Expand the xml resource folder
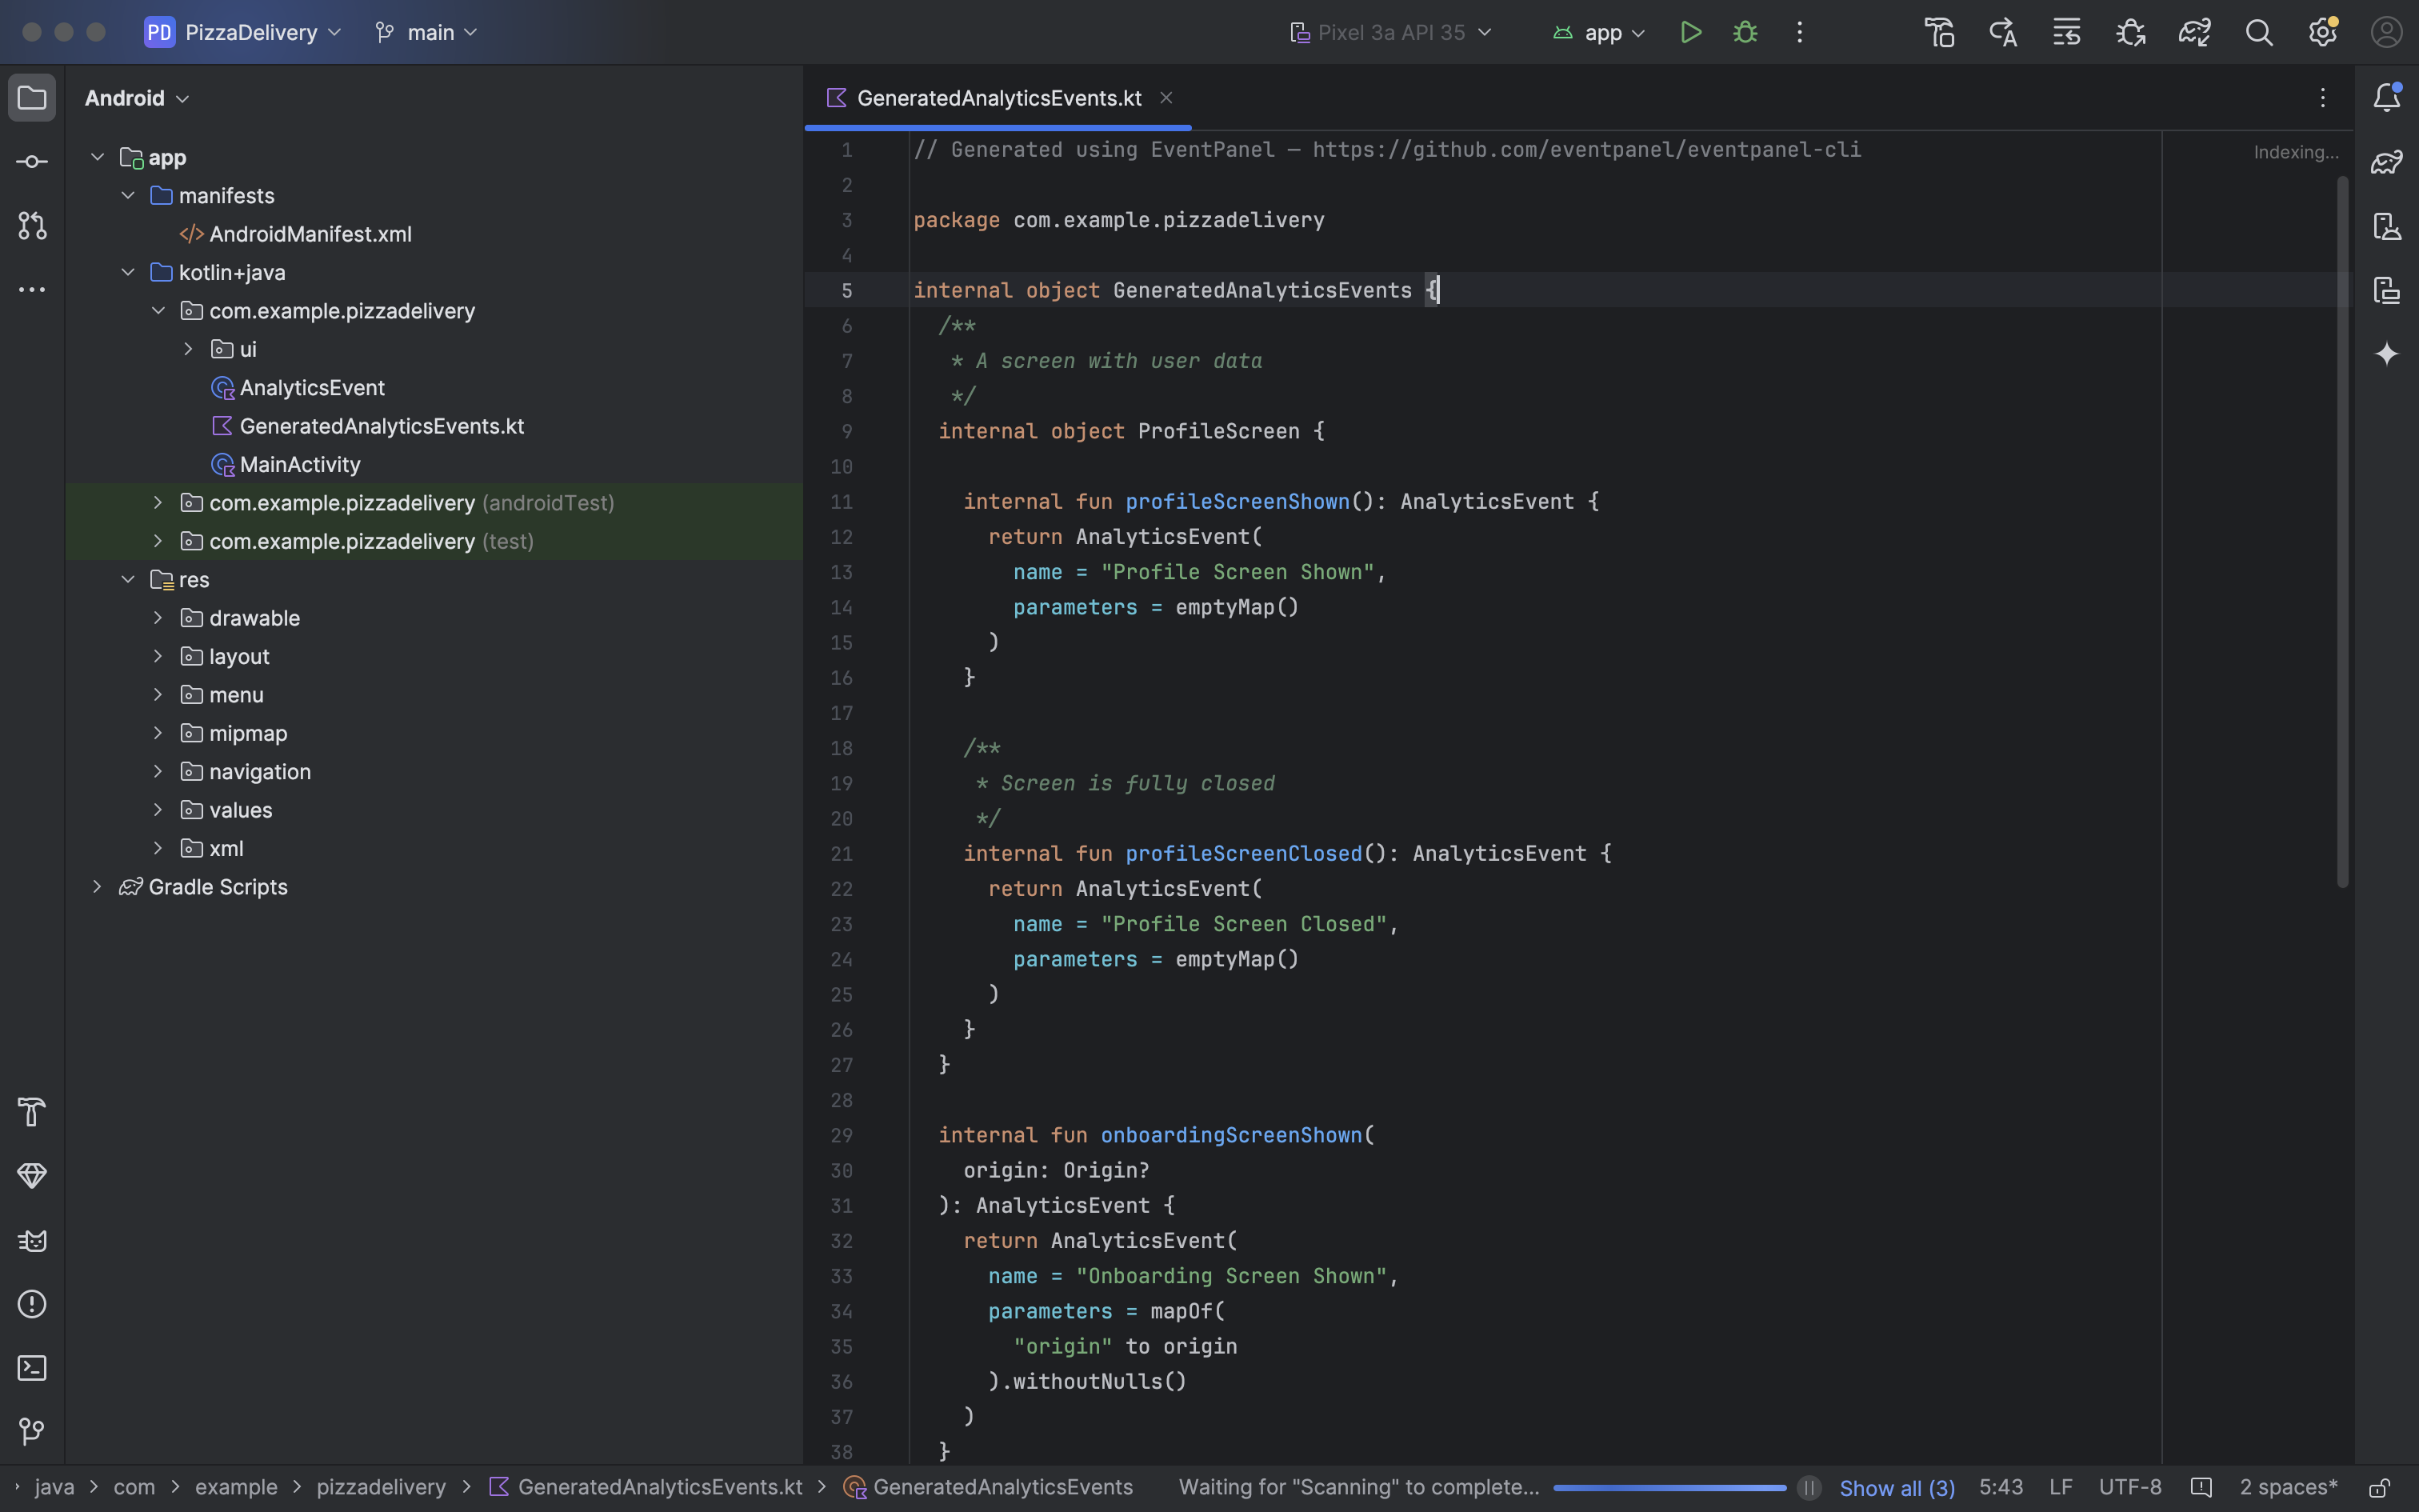The image size is (2419, 1512). [x=158, y=849]
